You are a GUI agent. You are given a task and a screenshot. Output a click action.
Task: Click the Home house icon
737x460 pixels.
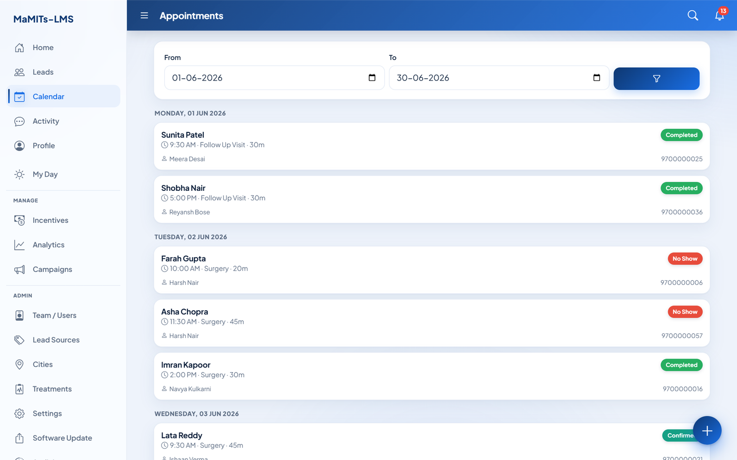tap(19, 48)
